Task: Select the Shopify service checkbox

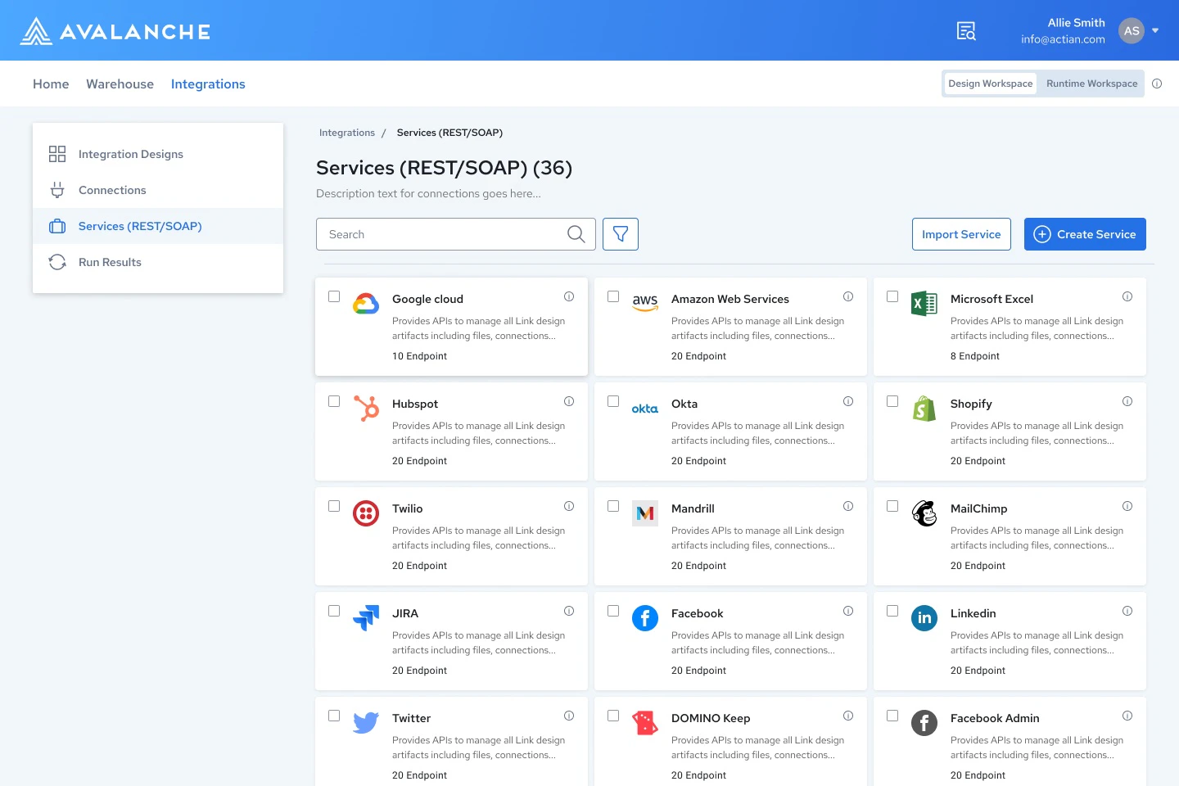Action: pos(892,401)
